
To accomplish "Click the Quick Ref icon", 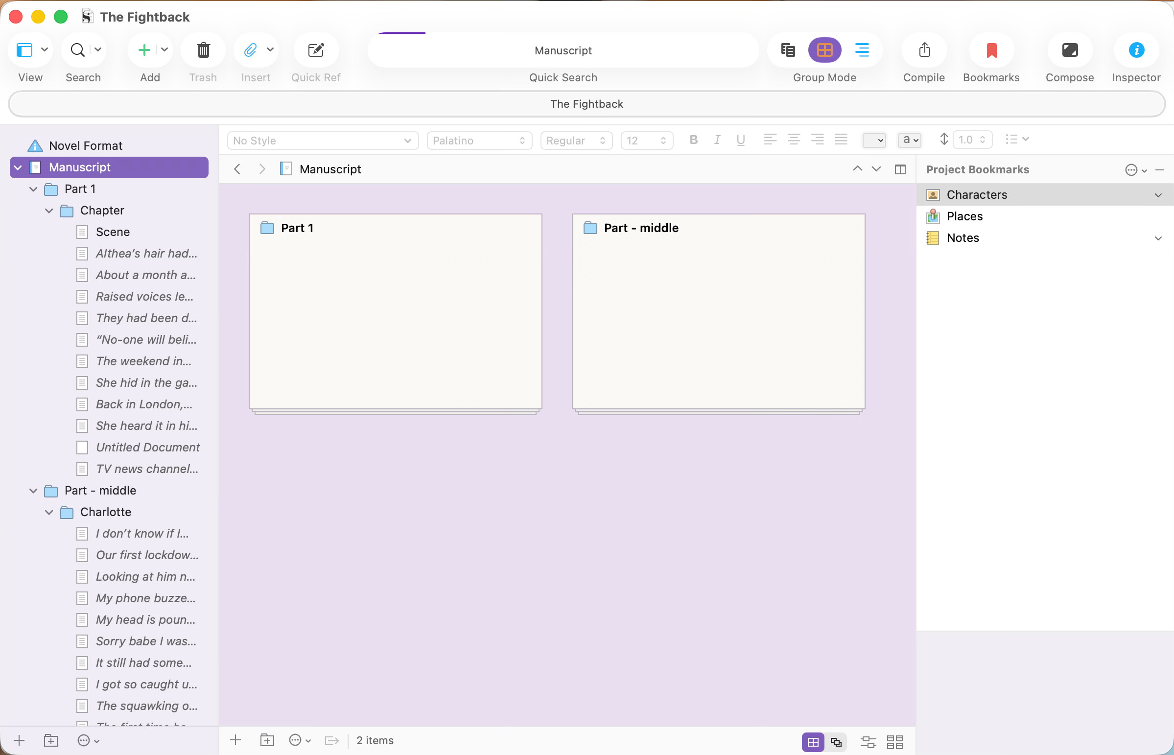I will coord(316,50).
